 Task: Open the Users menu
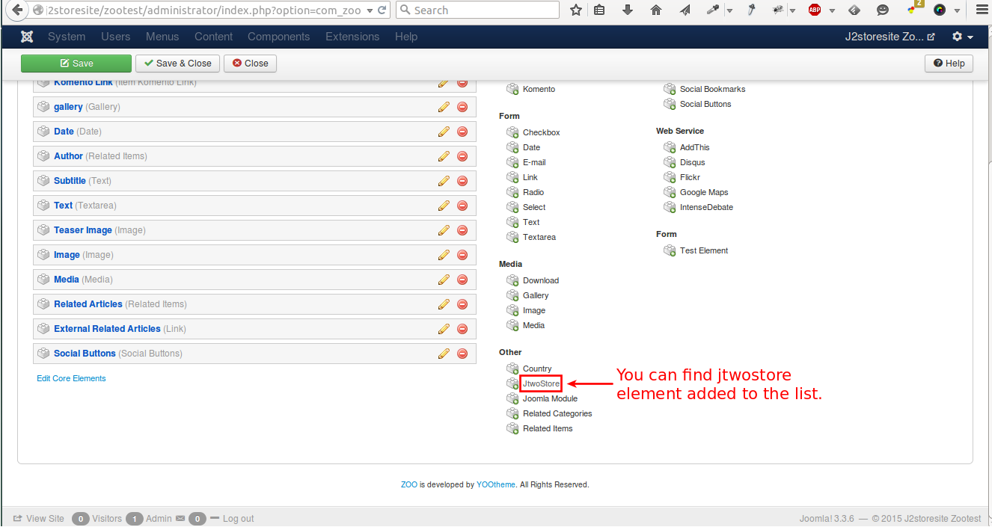coord(116,37)
